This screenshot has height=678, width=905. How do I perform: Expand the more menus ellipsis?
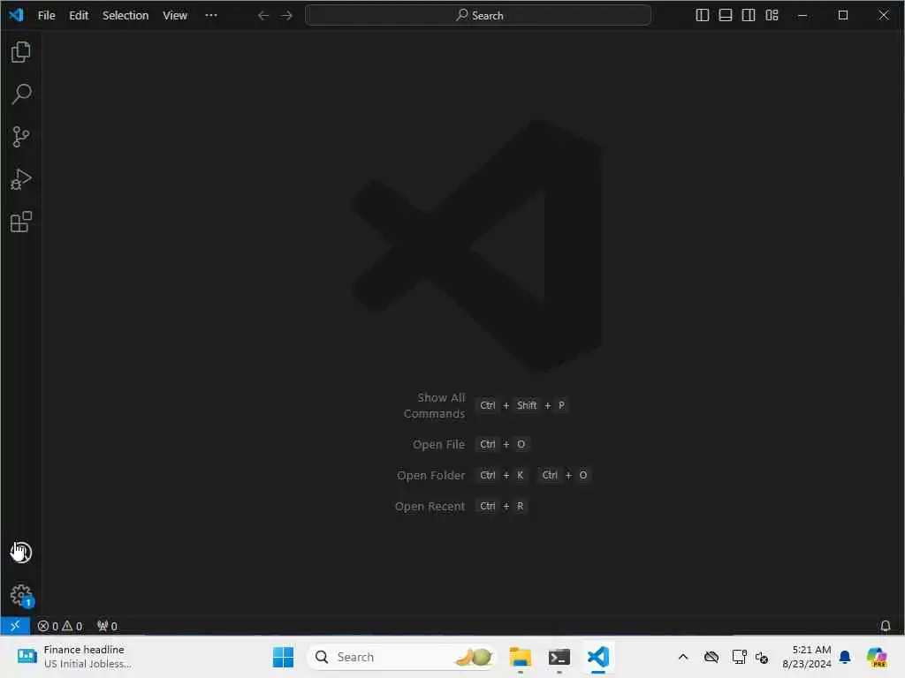click(211, 16)
